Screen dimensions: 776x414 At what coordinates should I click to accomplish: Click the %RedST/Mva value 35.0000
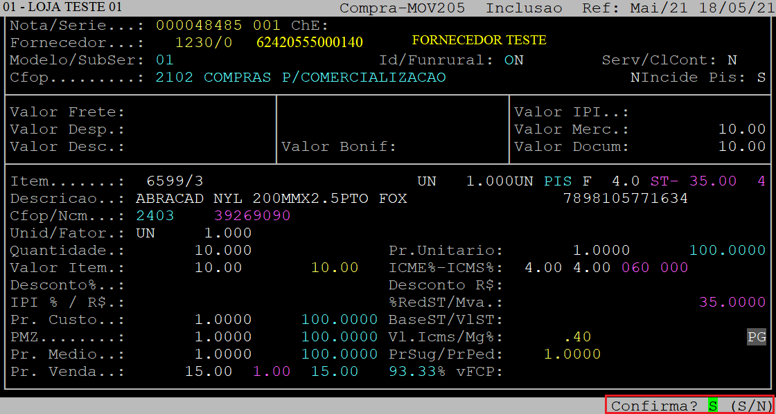point(732,303)
